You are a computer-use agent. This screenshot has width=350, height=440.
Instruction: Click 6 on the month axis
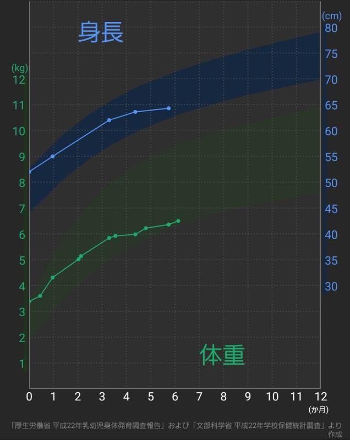pyautogui.click(x=175, y=396)
